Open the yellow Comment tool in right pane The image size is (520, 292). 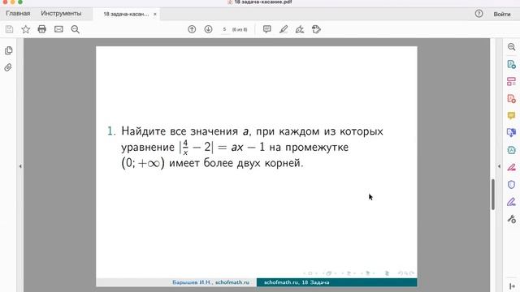tap(511, 115)
